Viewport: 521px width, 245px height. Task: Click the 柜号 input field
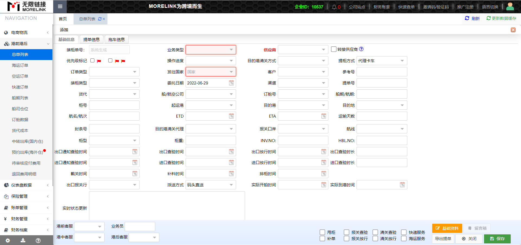[114, 105]
